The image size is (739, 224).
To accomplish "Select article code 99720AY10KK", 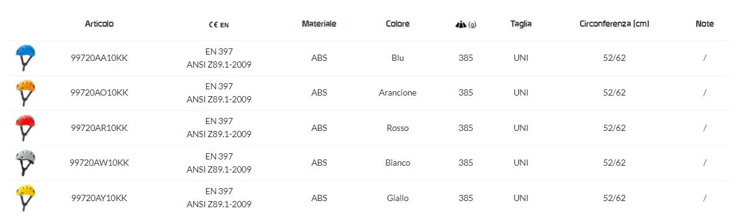I will [x=99, y=198].
